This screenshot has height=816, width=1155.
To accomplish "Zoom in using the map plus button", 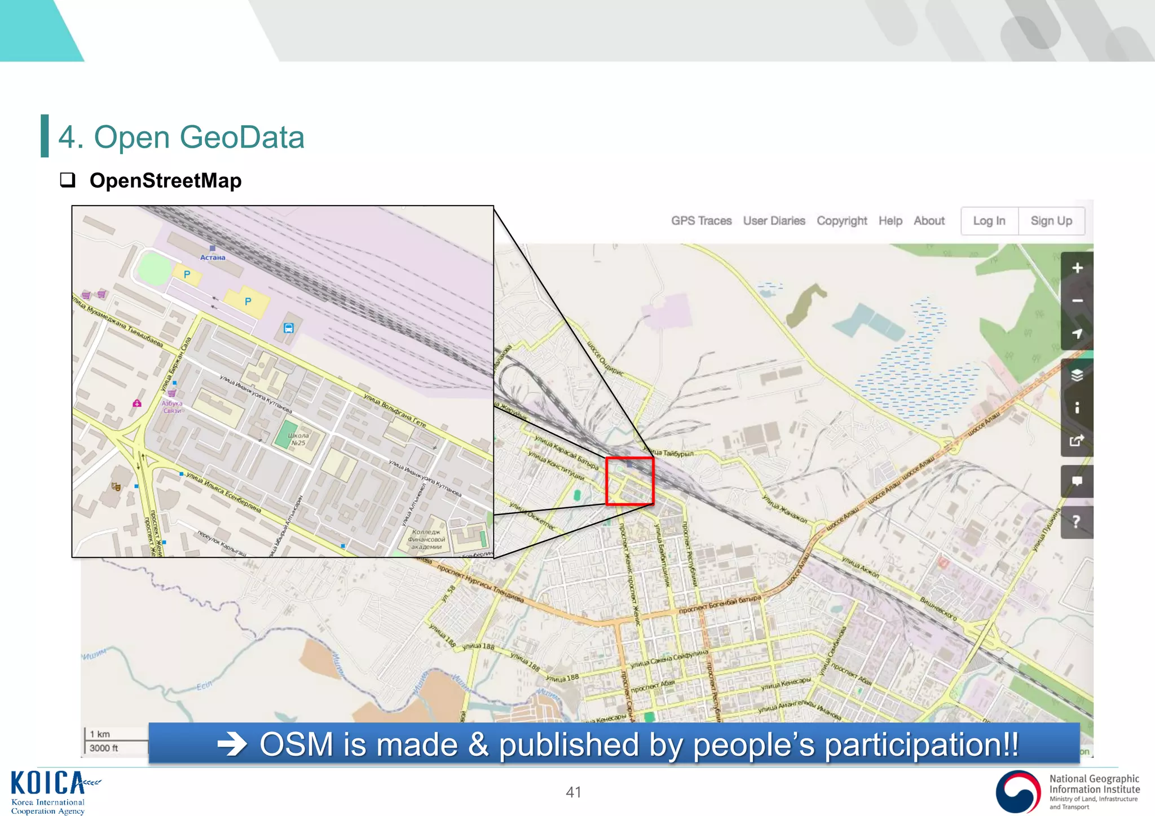I will (x=1077, y=268).
